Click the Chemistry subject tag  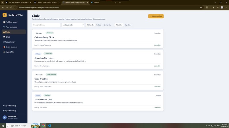tap(48, 54)
